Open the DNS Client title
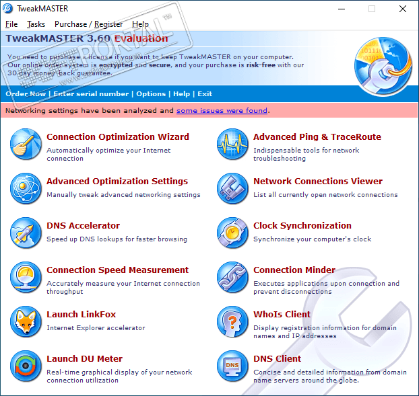419x396 pixels. [277, 359]
